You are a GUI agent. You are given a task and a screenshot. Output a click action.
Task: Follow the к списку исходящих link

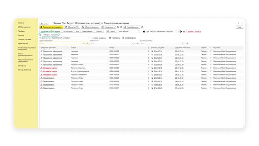(x=99, y=38)
